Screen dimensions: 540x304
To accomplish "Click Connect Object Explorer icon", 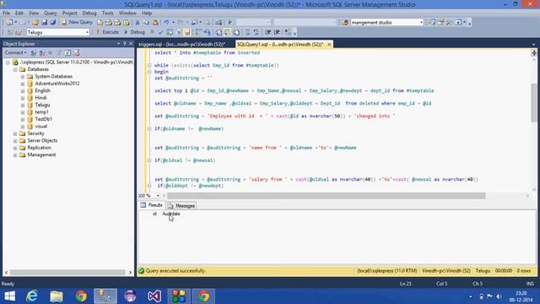I will tap(34, 52).
